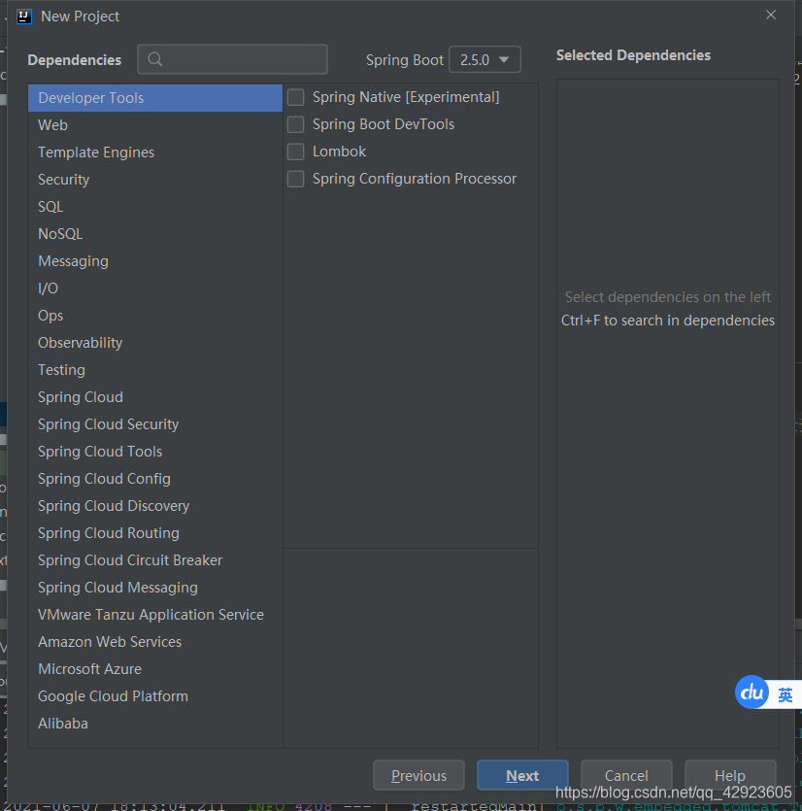The image size is (802, 811).
Task: Select the Spring Cloud category
Action: pos(155,397)
